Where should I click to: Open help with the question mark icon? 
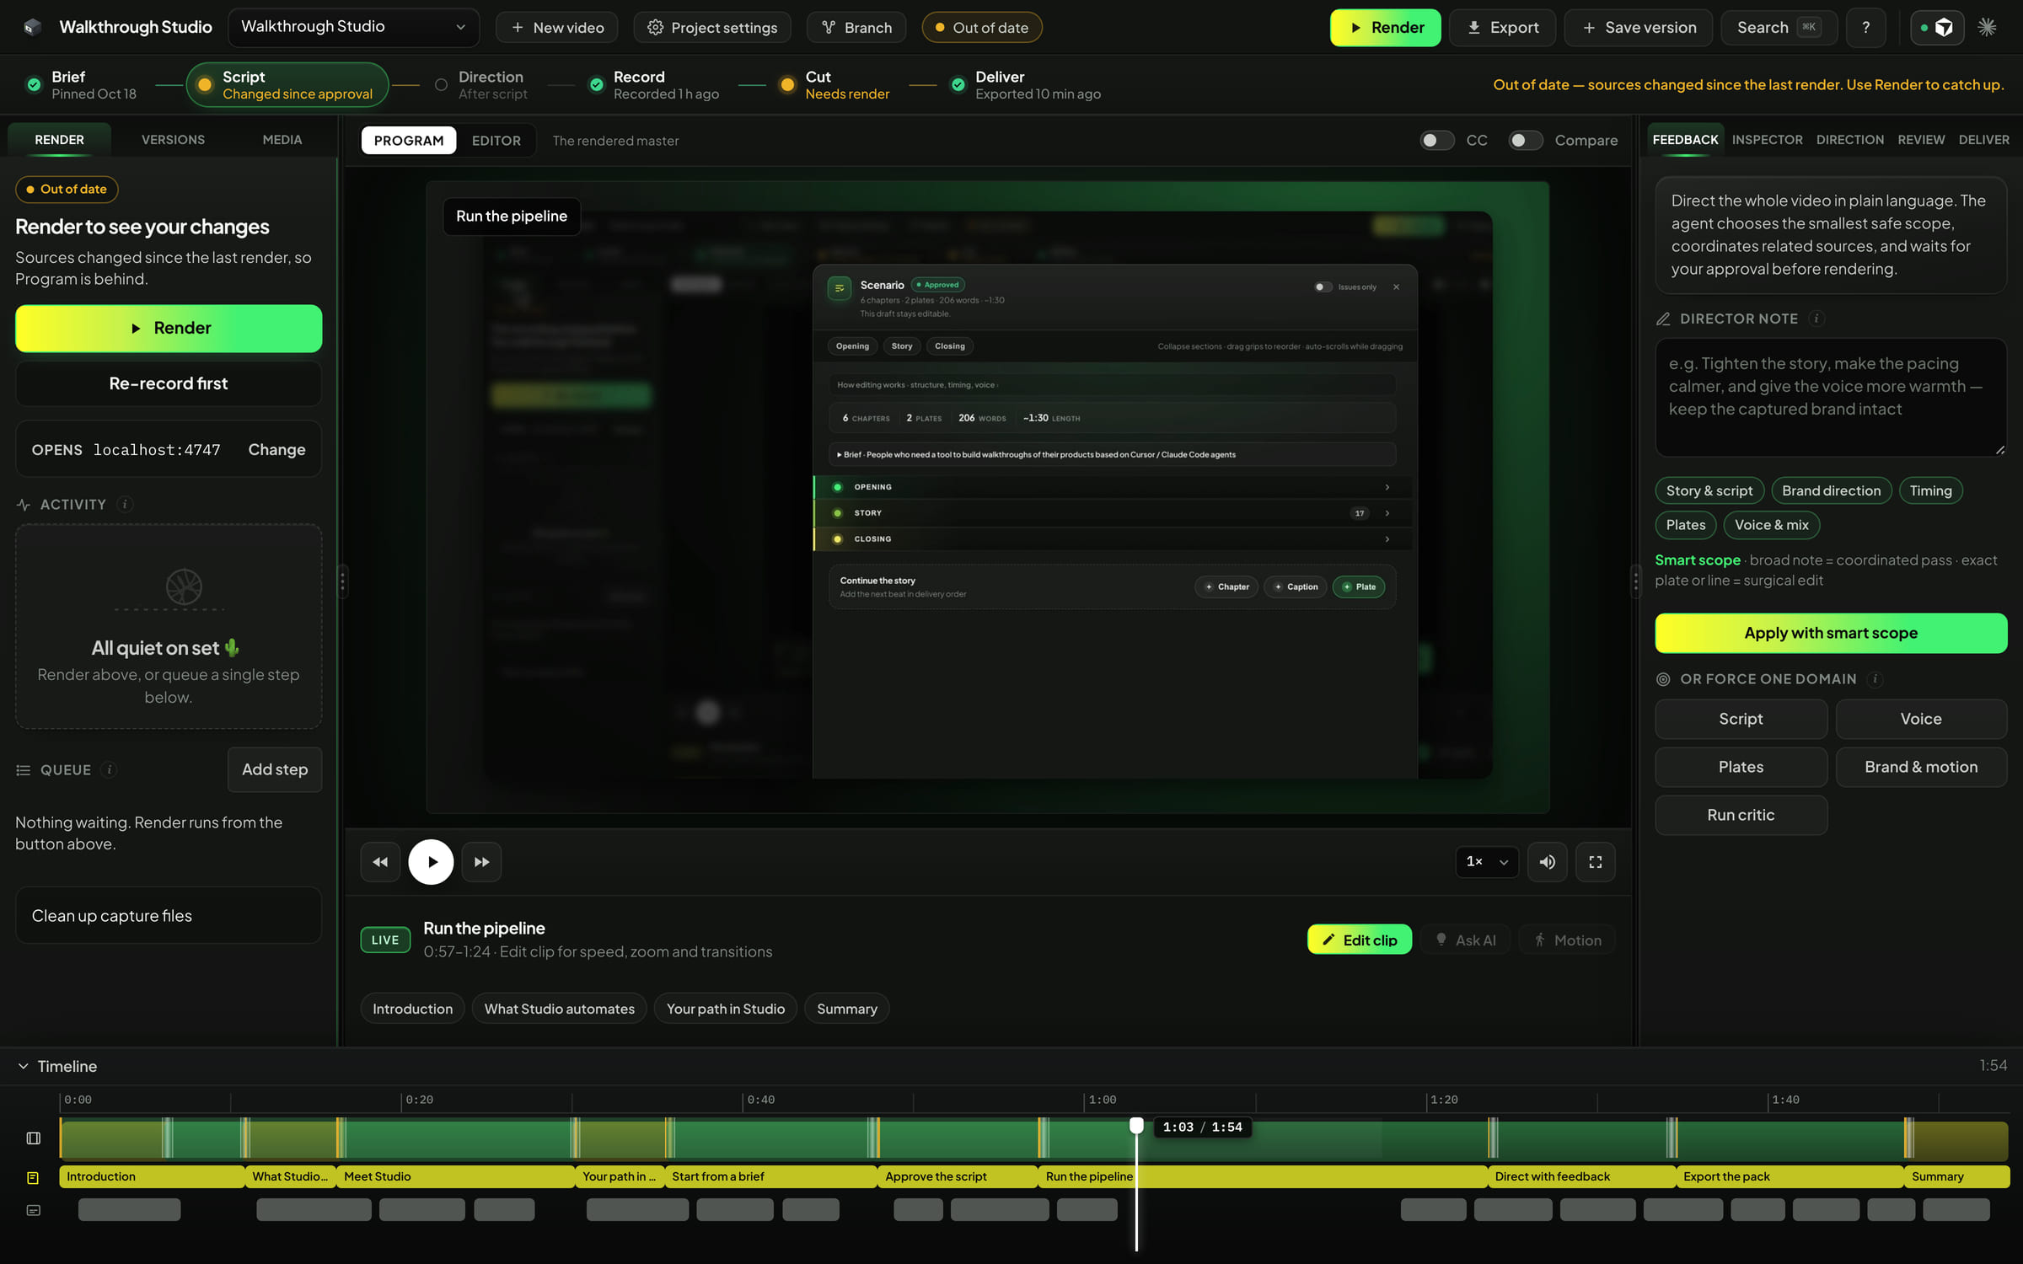click(x=1865, y=27)
